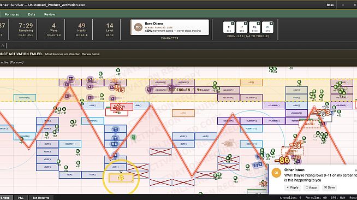
Task: Click the -86 damage number
Action: click(282, 160)
